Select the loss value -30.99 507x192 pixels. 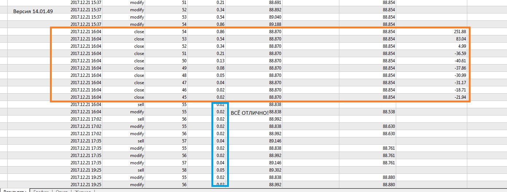460,75
